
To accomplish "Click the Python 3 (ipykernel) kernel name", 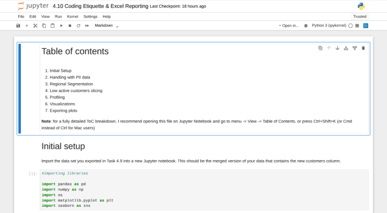I will pyautogui.click(x=329, y=26).
